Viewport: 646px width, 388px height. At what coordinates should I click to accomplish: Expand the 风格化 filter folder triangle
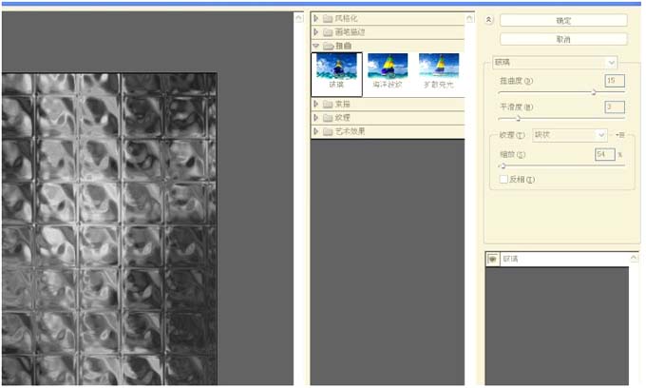click(316, 18)
